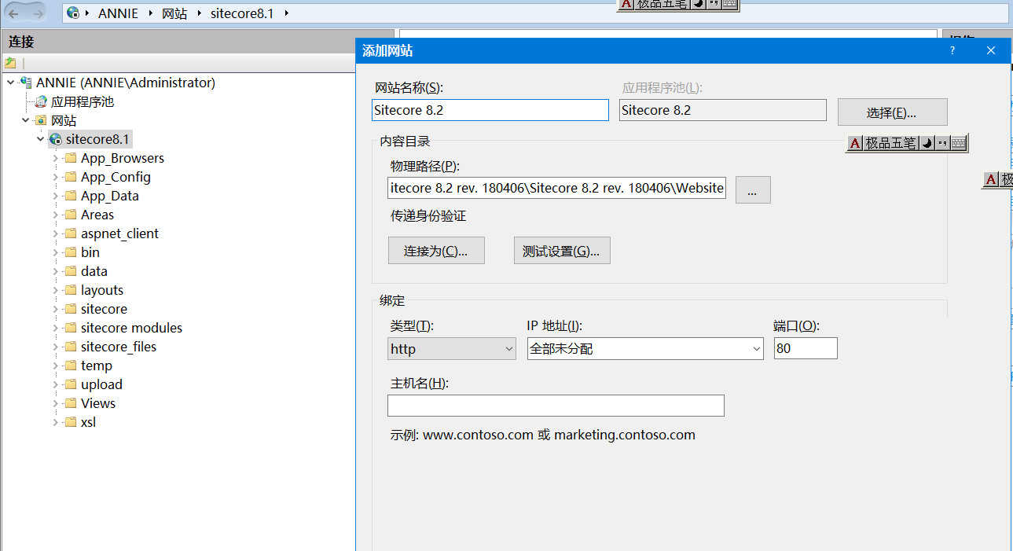This screenshot has height=551, width=1013.
Task: Click the forward navigation arrow
Action: point(38,13)
